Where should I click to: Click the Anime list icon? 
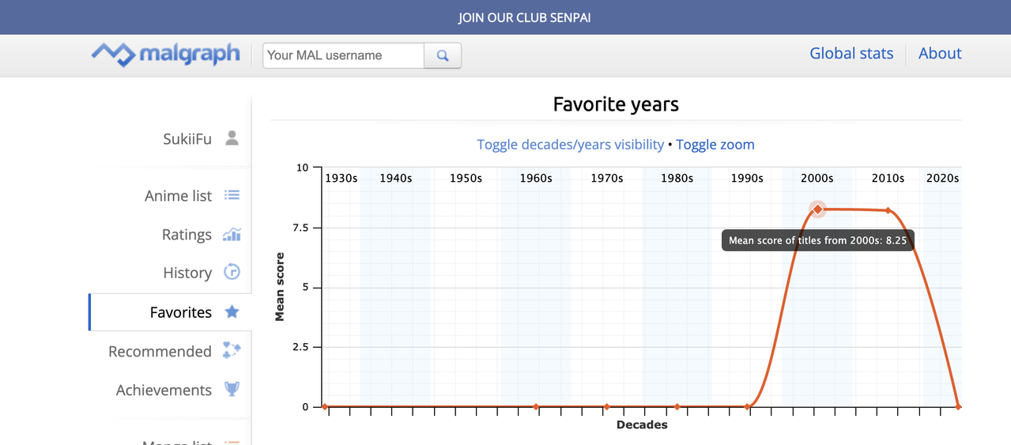tap(232, 195)
